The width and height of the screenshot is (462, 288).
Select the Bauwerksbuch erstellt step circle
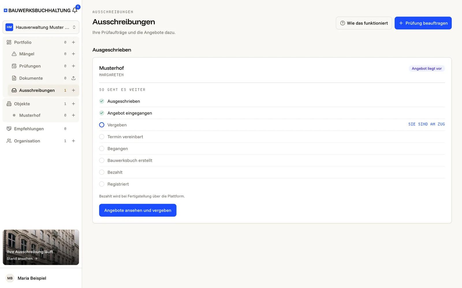102,160
